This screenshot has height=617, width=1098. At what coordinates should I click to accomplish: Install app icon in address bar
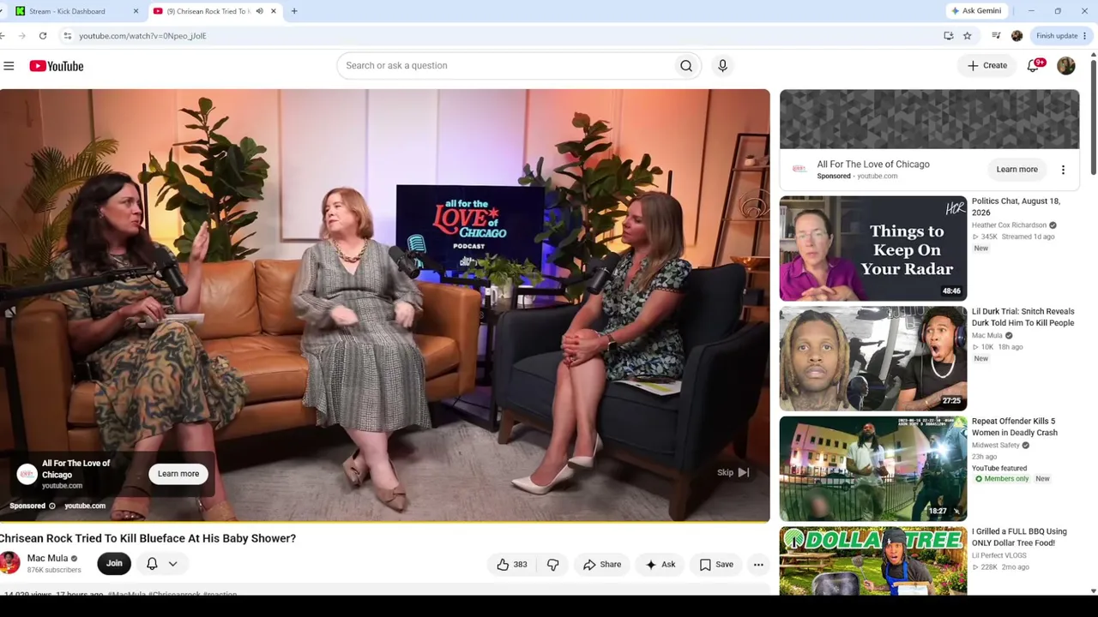coord(949,36)
